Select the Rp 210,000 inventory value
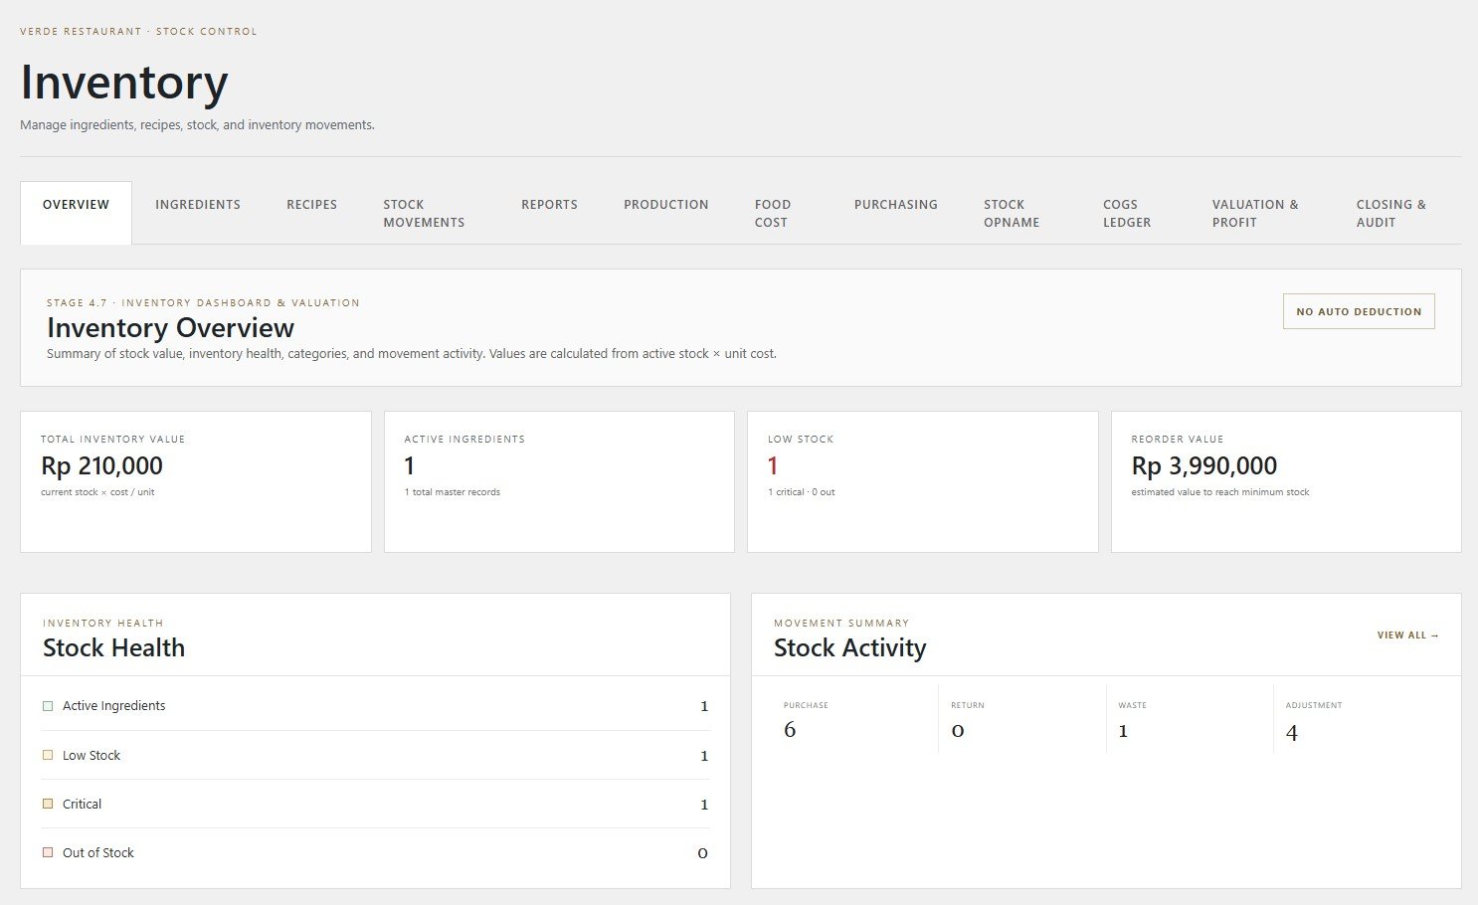The width and height of the screenshot is (1478, 905). click(101, 465)
